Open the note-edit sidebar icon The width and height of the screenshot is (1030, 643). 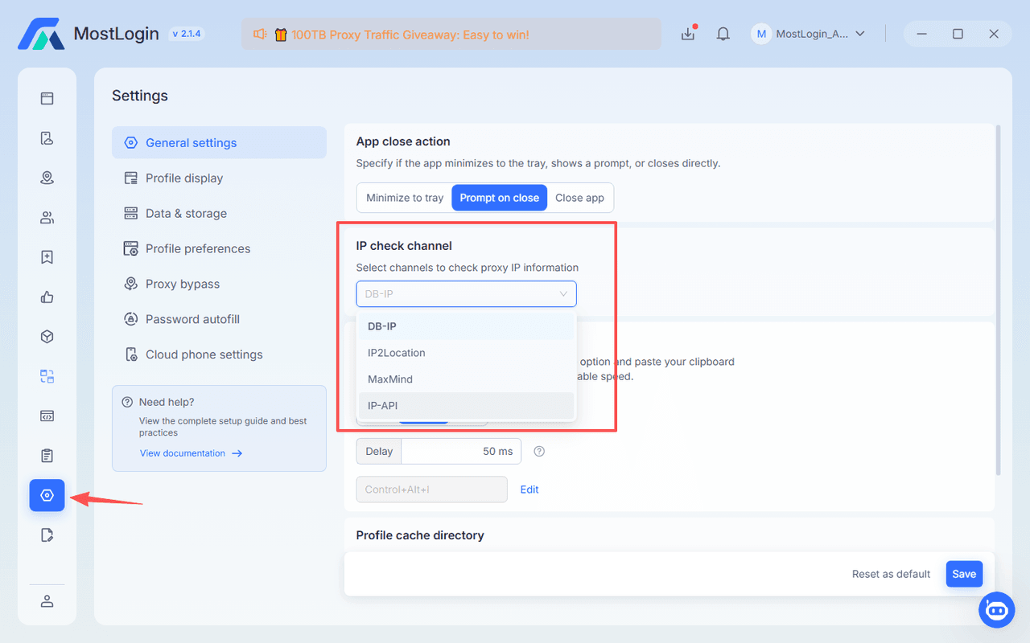tap(47, 535)
